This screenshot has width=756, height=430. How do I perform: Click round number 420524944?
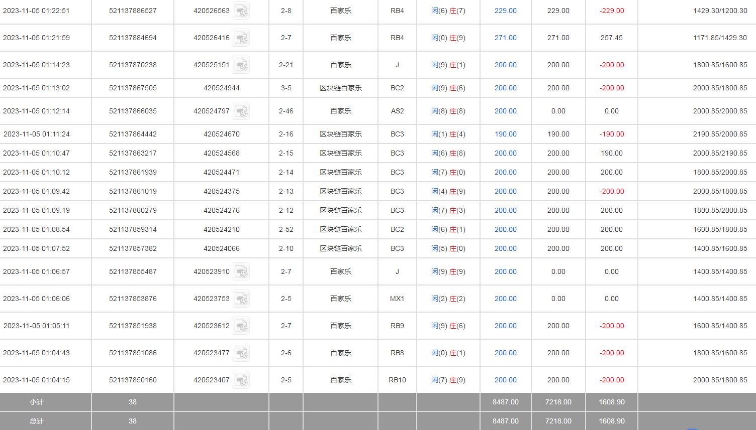[222, 88]
